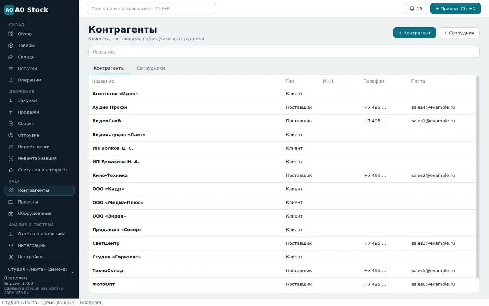
Task: Click the + Приход Ctrl+N button
Action: pyautogui.click(x=455, y=9)
